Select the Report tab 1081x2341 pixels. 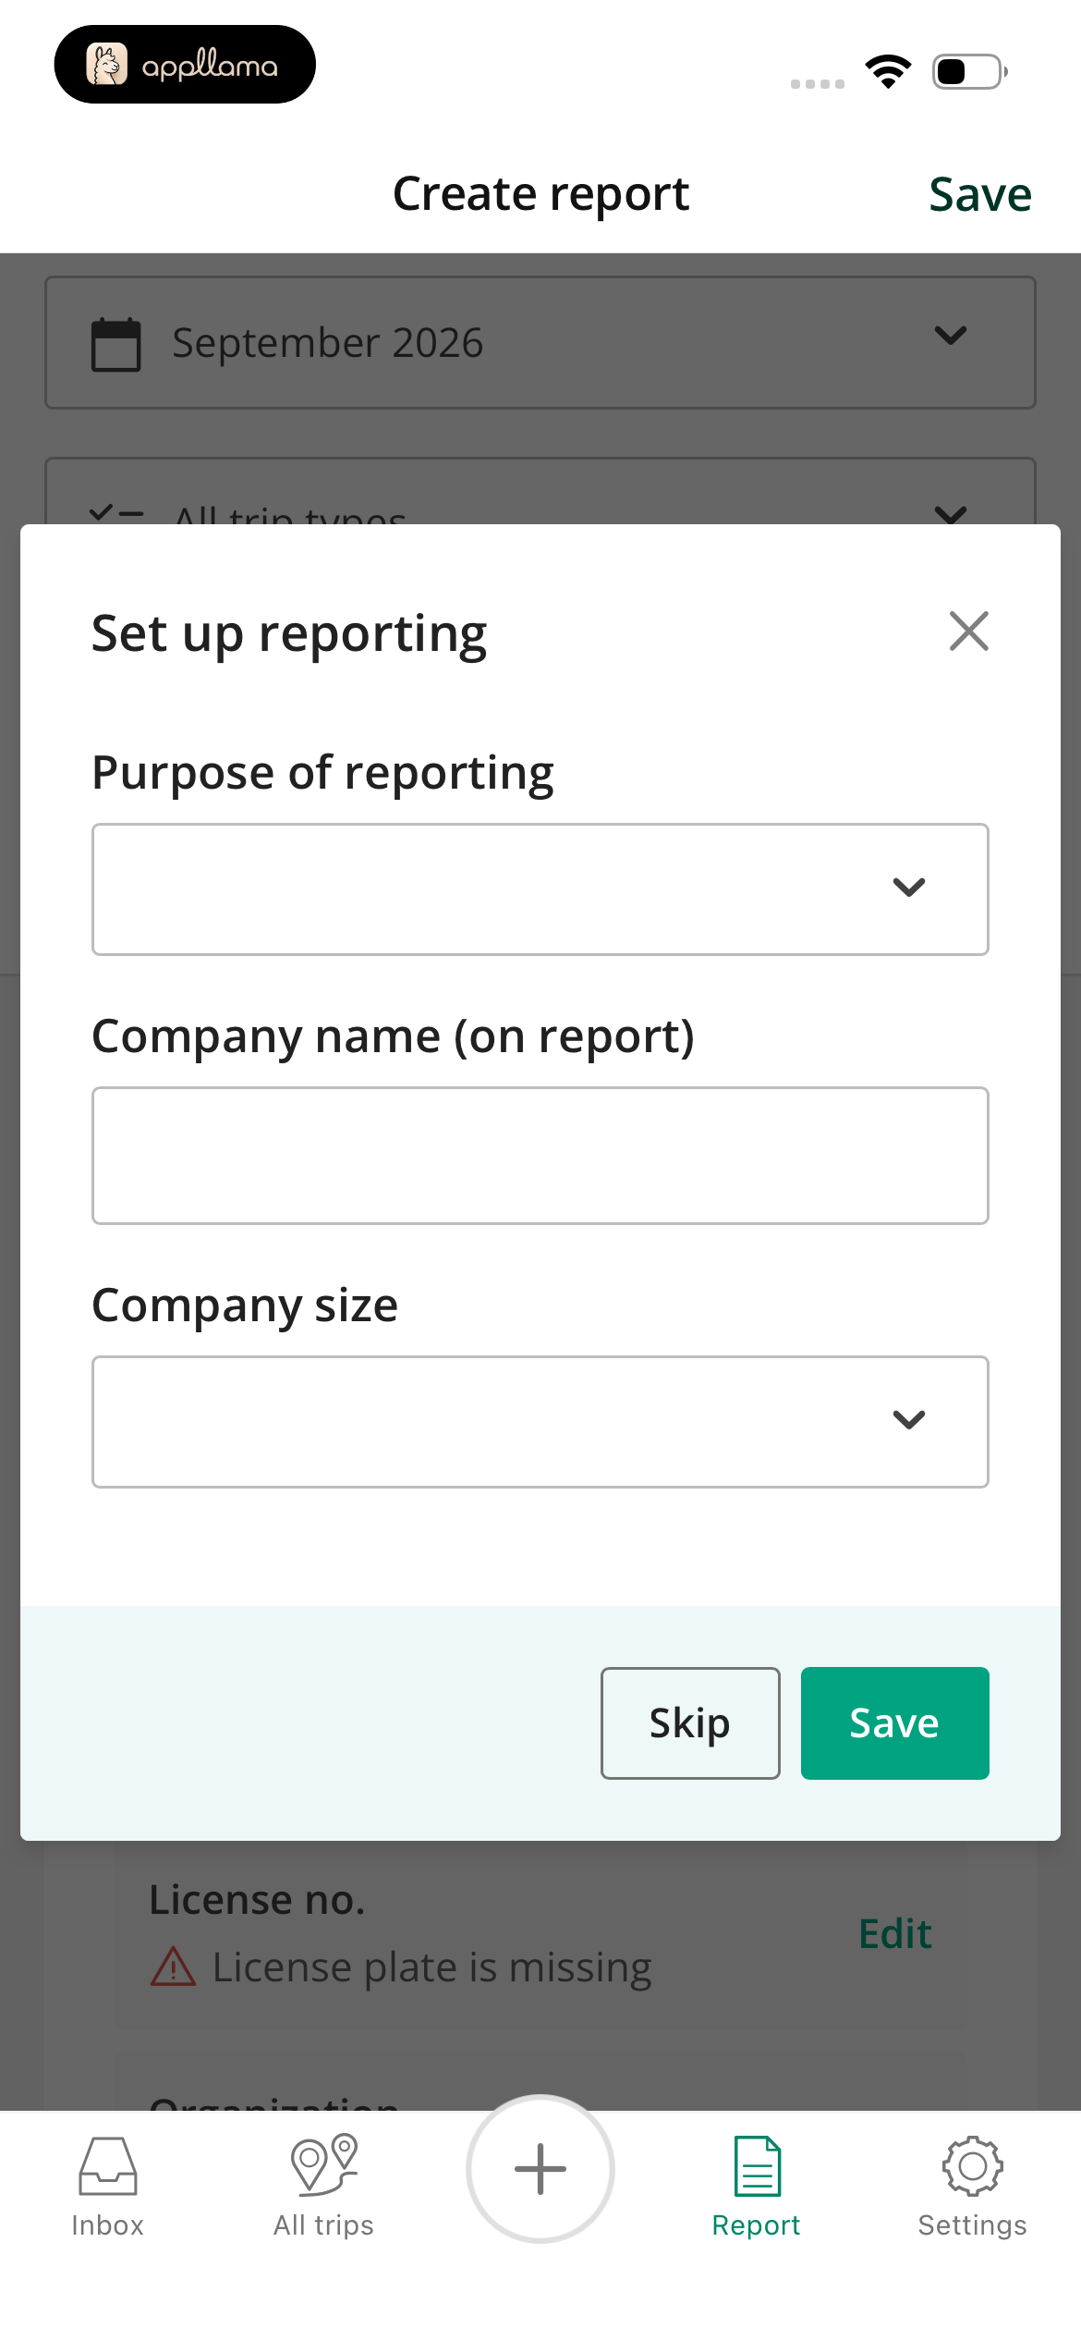(757, 2187)
